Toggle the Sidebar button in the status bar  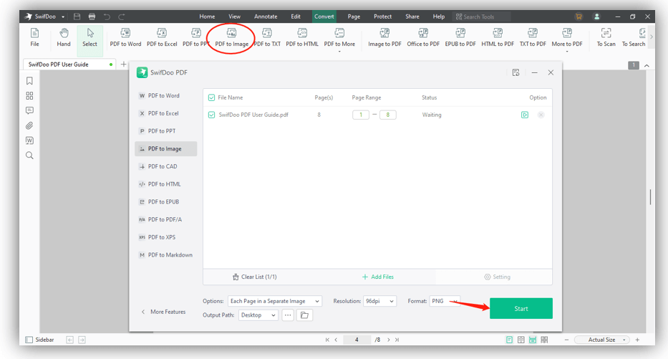point(39,340)
